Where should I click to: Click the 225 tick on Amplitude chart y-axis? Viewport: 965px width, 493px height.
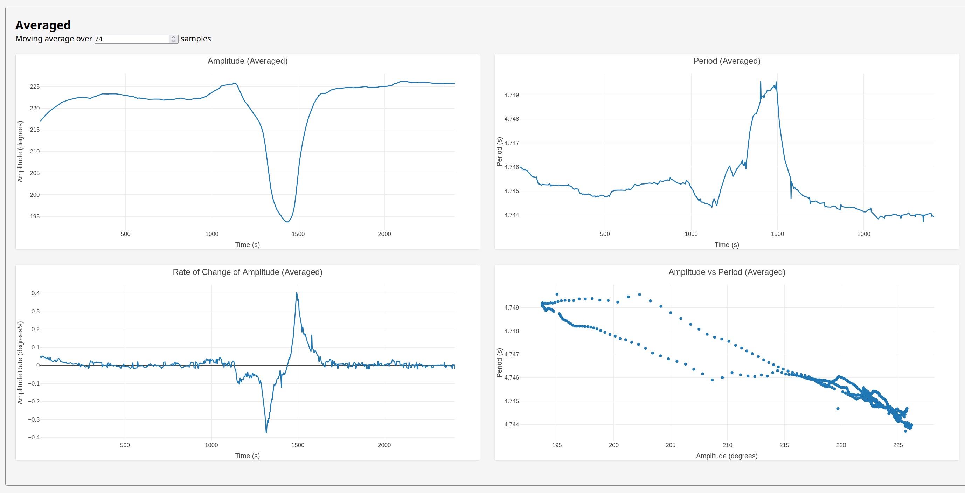[34, 86]
